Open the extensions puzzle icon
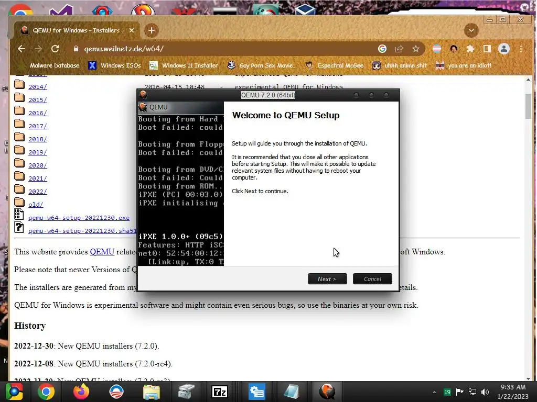The image size is (537, 402). pos(470,49)
